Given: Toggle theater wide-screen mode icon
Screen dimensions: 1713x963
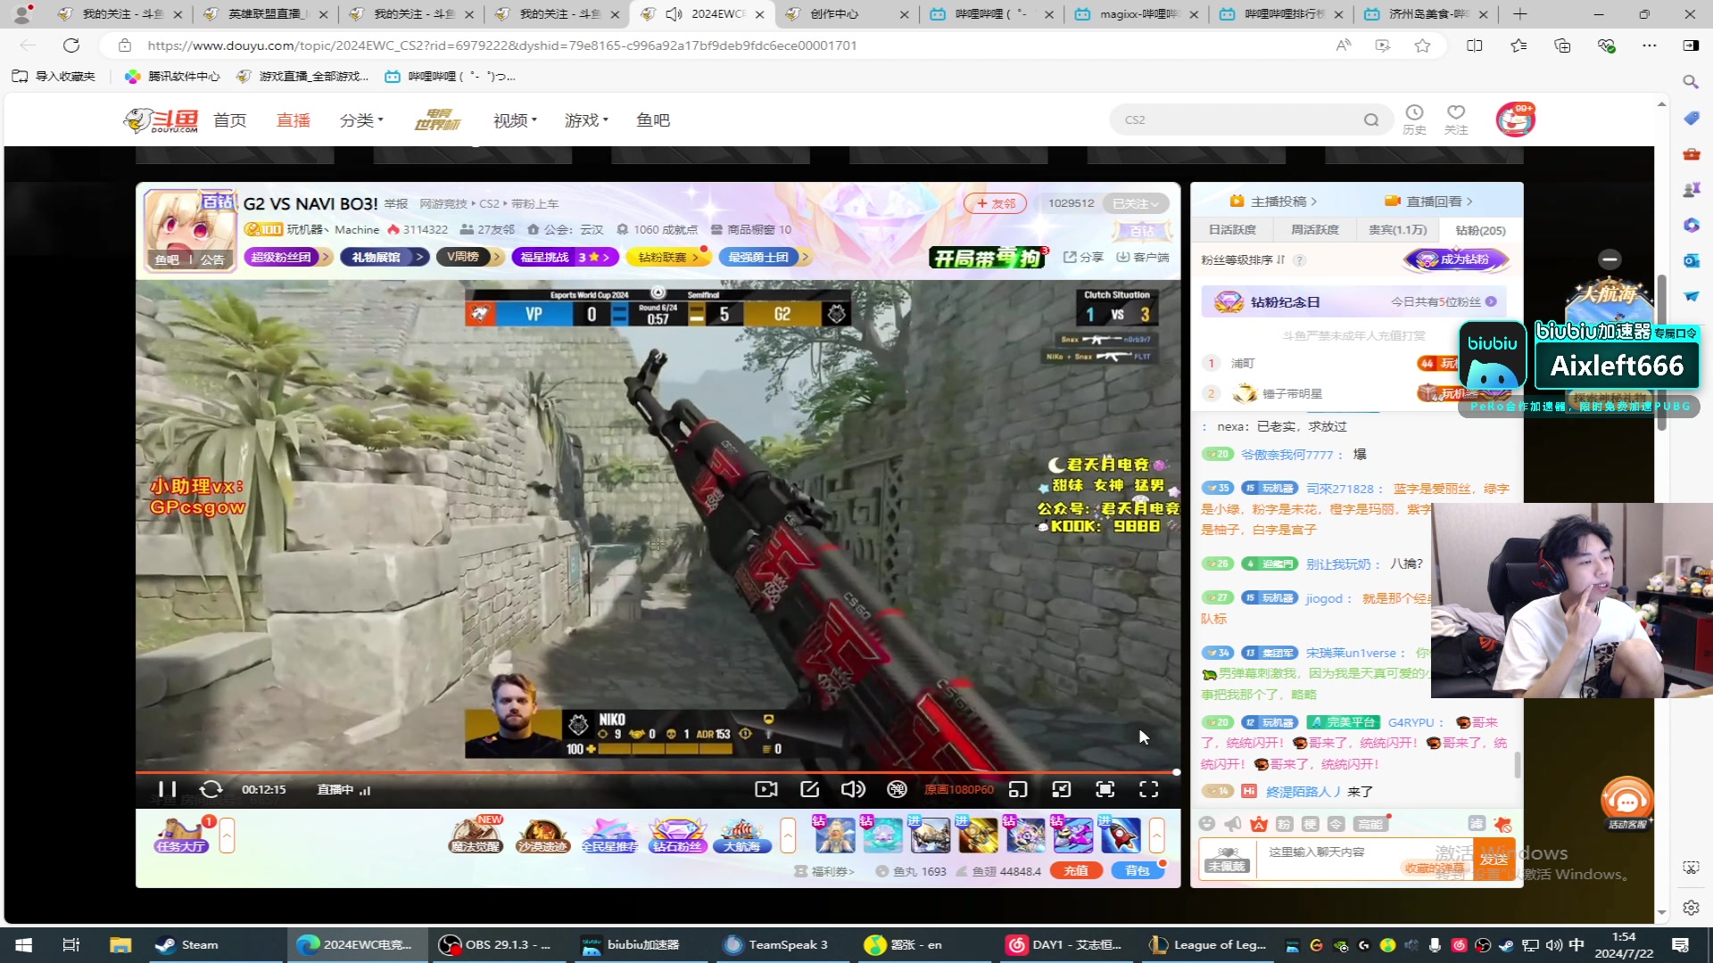Looking at the screenshot, I should [x=1062, y=789].
